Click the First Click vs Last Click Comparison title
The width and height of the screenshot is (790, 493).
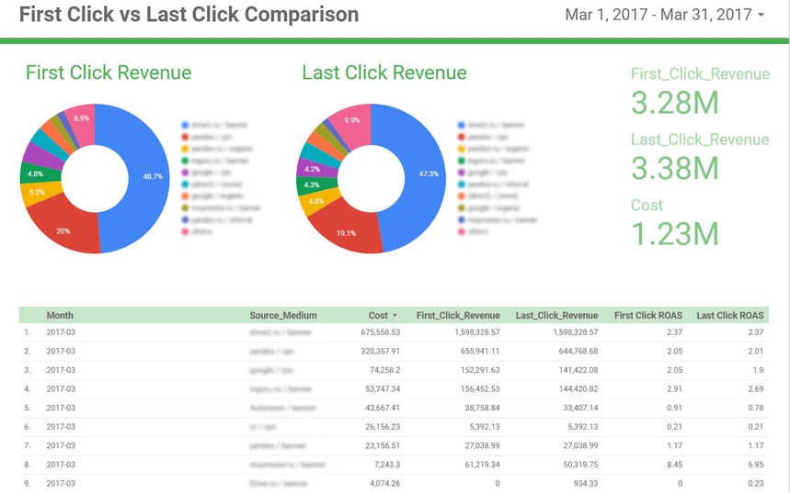(189, 14)
